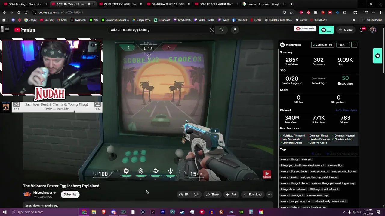Click the TubeBuddy side tab on right edge

click(x=377, y=56)
